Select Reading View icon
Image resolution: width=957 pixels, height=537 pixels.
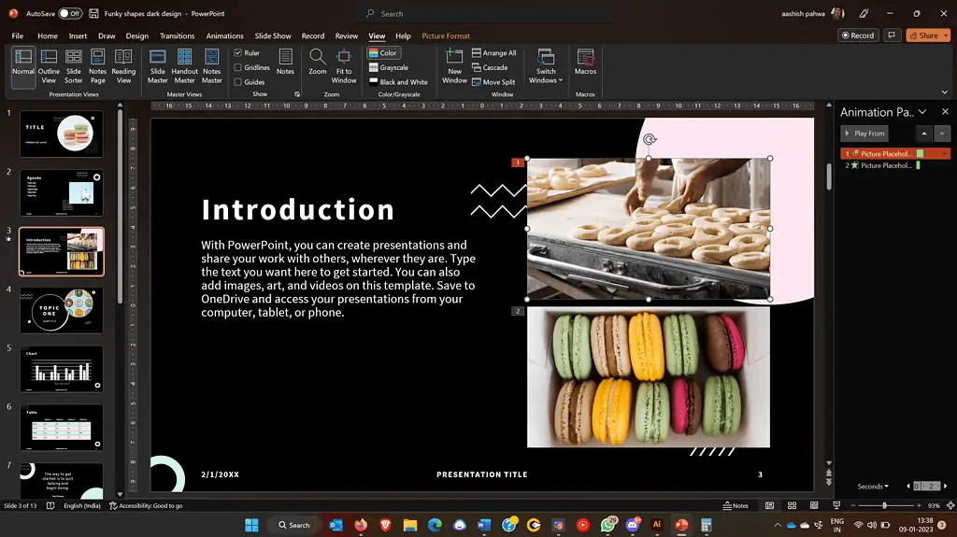[123, 65]
